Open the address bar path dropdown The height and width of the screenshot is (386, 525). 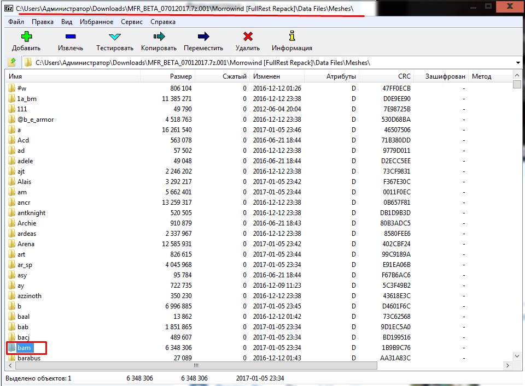point(517,63)
